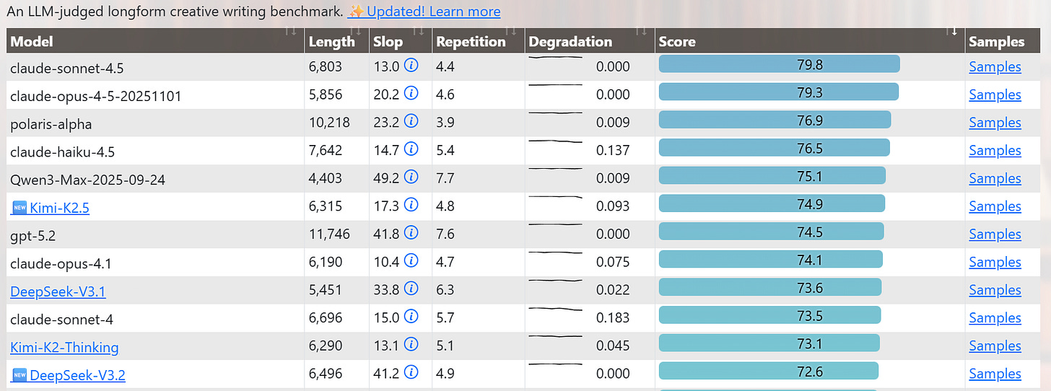Click the Samples column header

[x=996, y=41]
